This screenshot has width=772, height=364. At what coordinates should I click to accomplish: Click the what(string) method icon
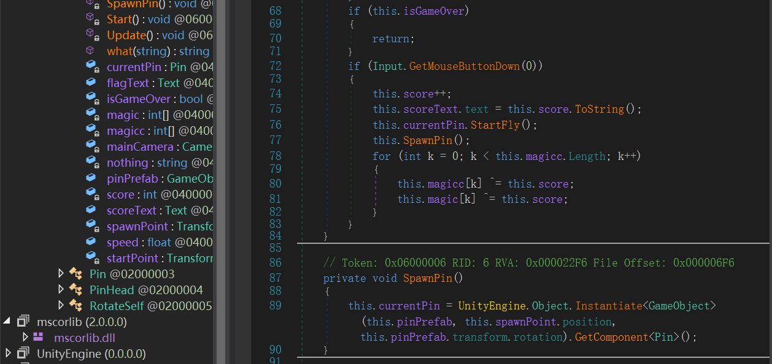point(90,51)
